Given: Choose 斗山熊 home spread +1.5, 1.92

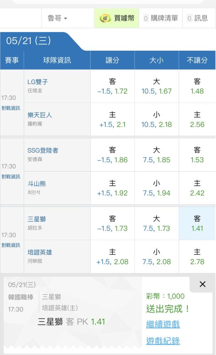Looking at the screenshot, I should point(112,188).
